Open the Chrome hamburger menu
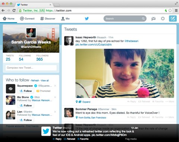Screen dimensions: 179x142 (x=176, y=10)
